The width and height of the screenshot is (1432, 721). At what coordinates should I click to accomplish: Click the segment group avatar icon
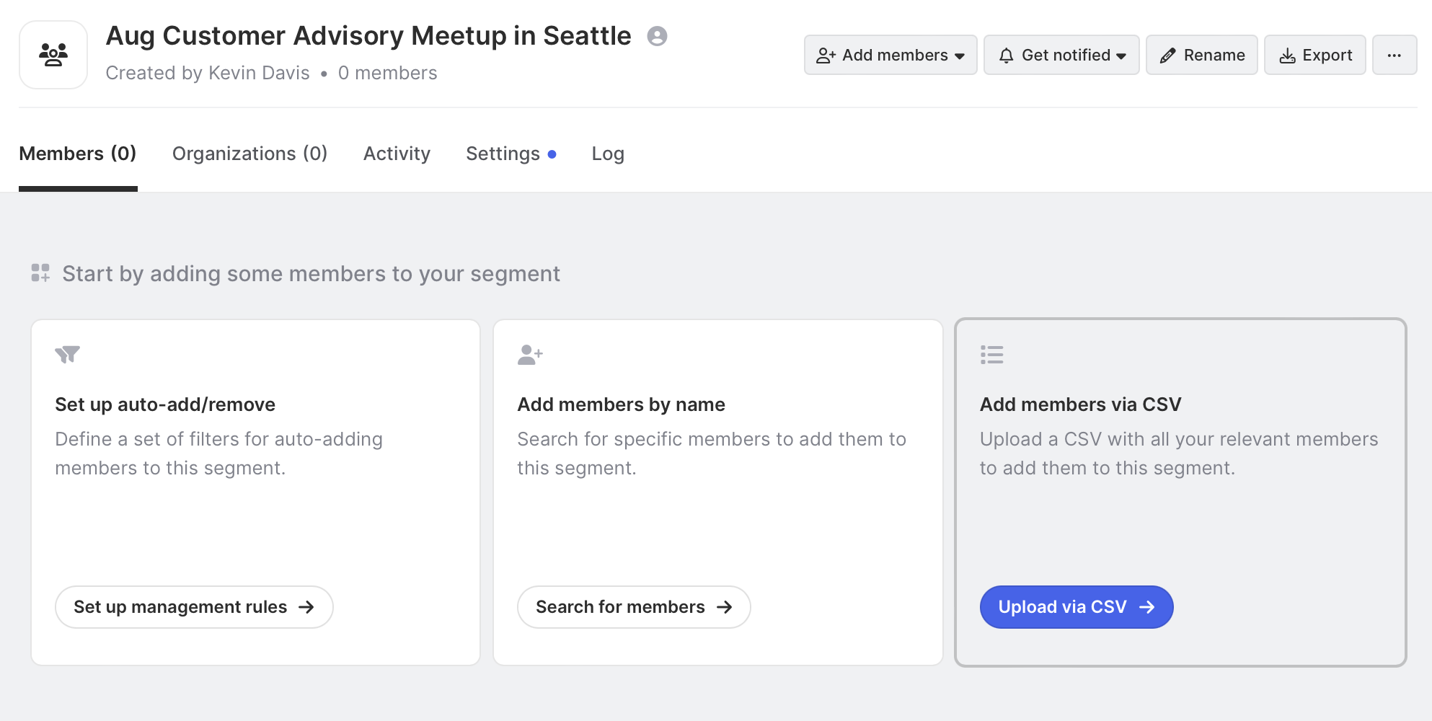53,55
